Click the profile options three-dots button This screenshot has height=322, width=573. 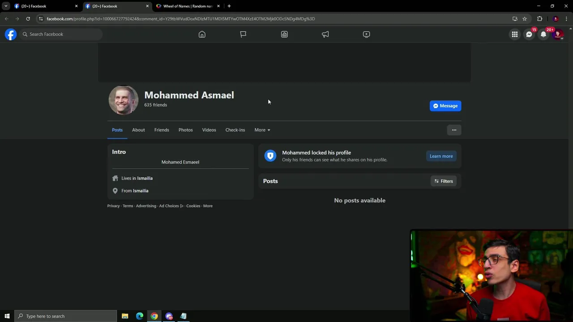pos(454,130)
